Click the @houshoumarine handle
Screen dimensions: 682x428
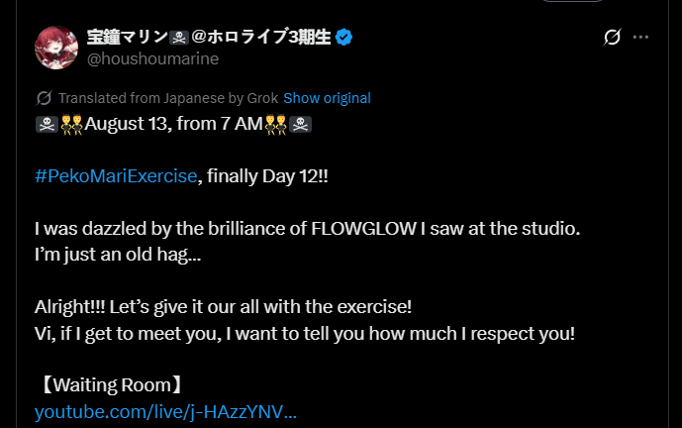pyautogui.click(x=152, y=58)
